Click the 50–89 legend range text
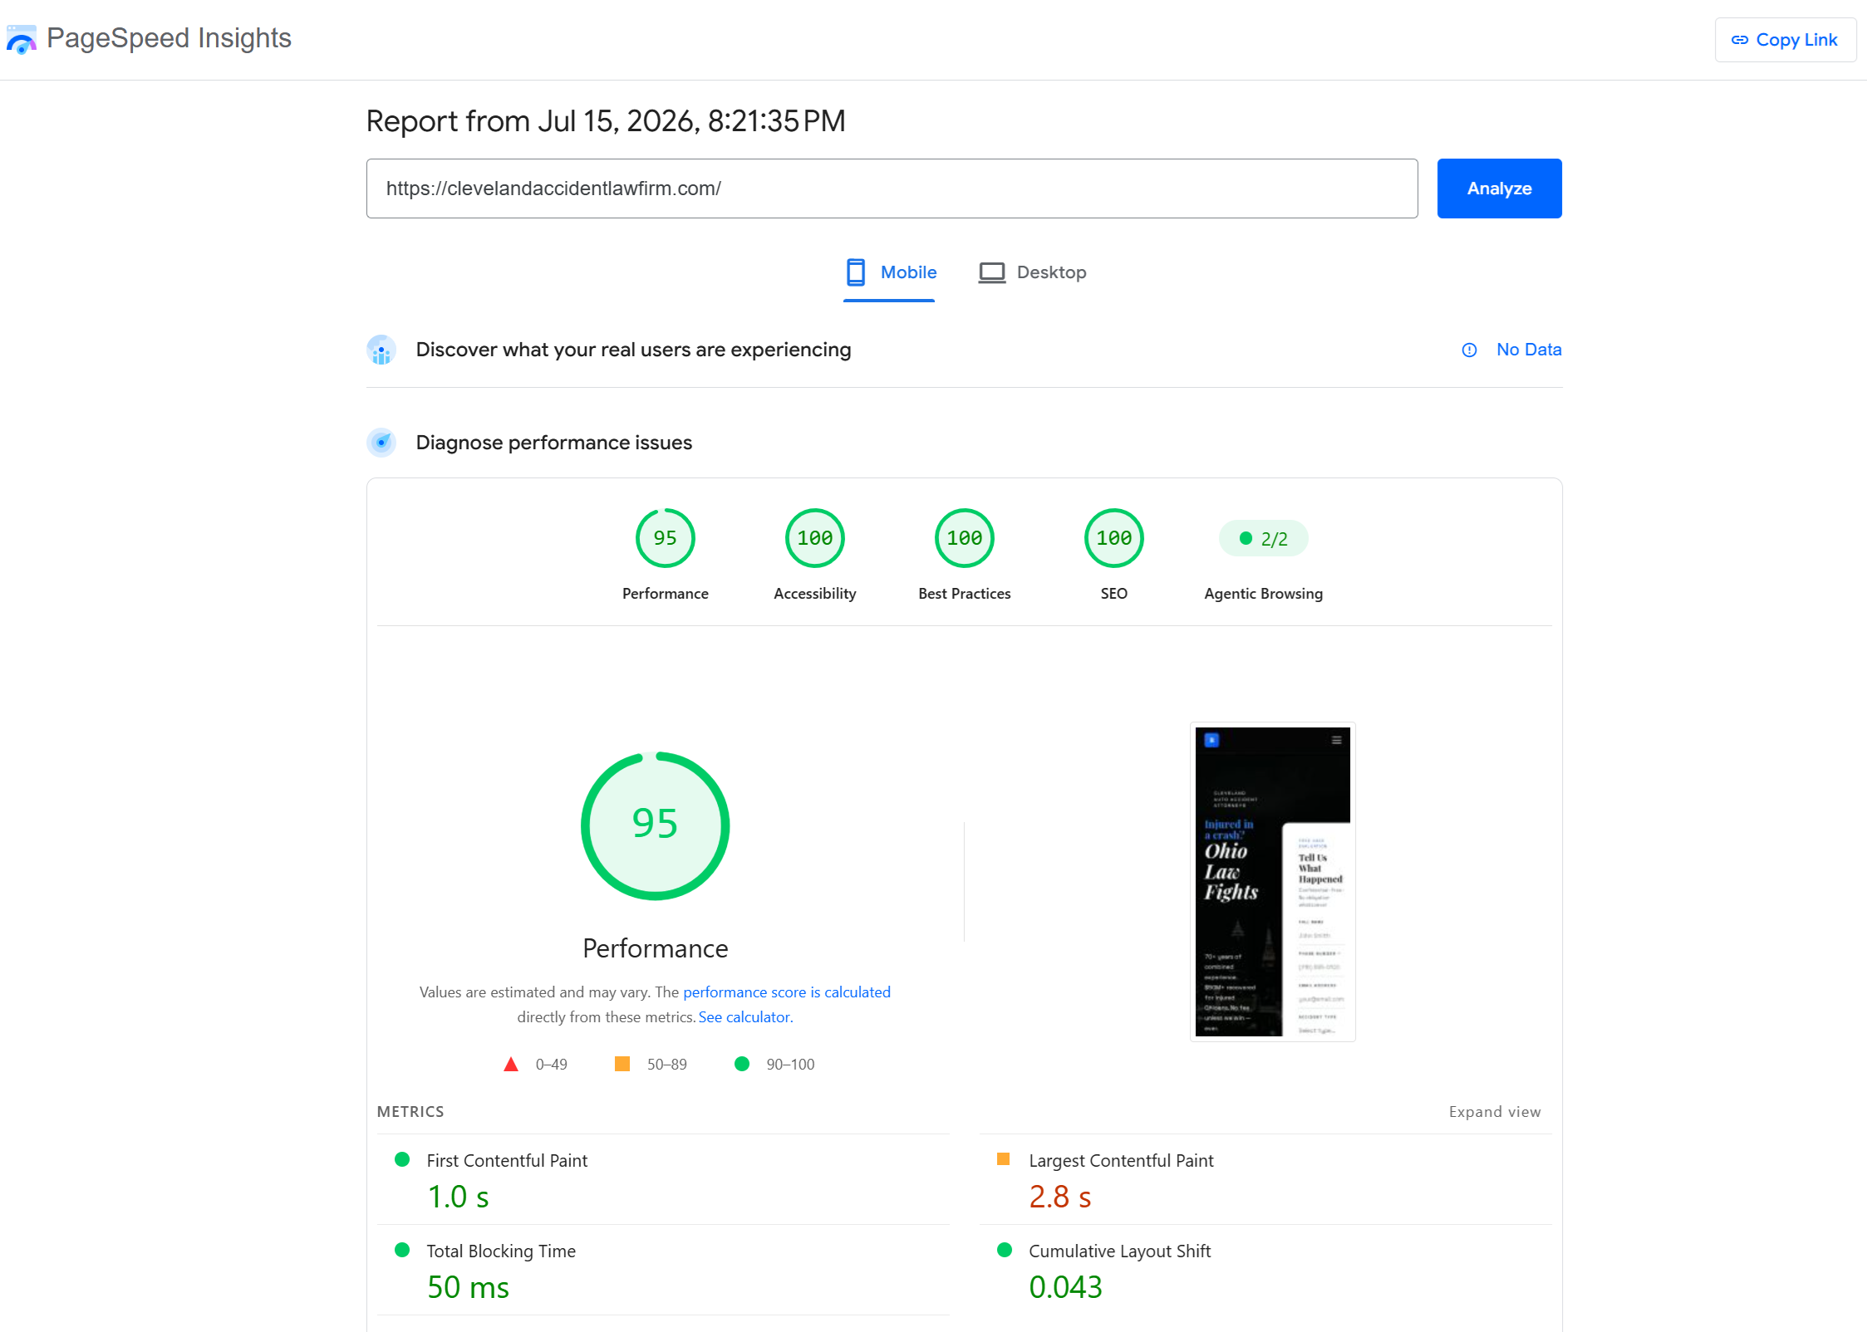The image size is (1867, 1332). 666,1065
